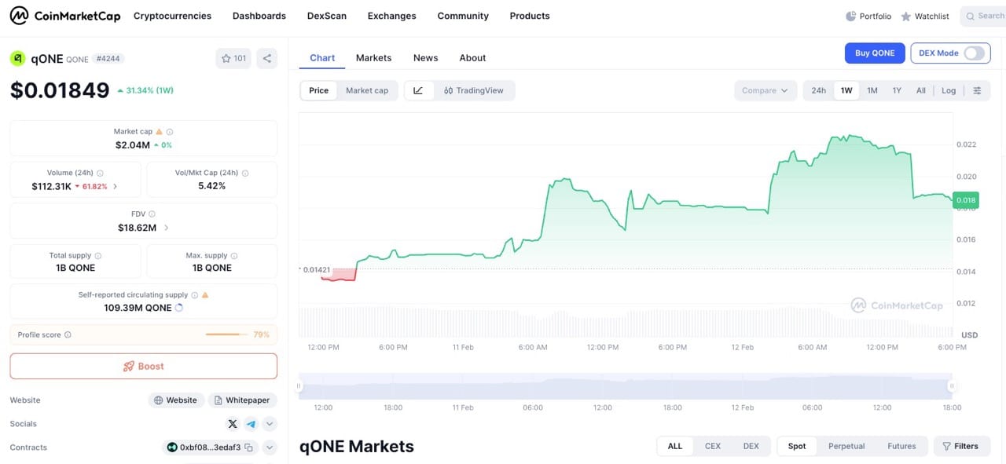Toggle DEX Mode switch
The image size is (1006, 464).
click(x=974, y=53)
